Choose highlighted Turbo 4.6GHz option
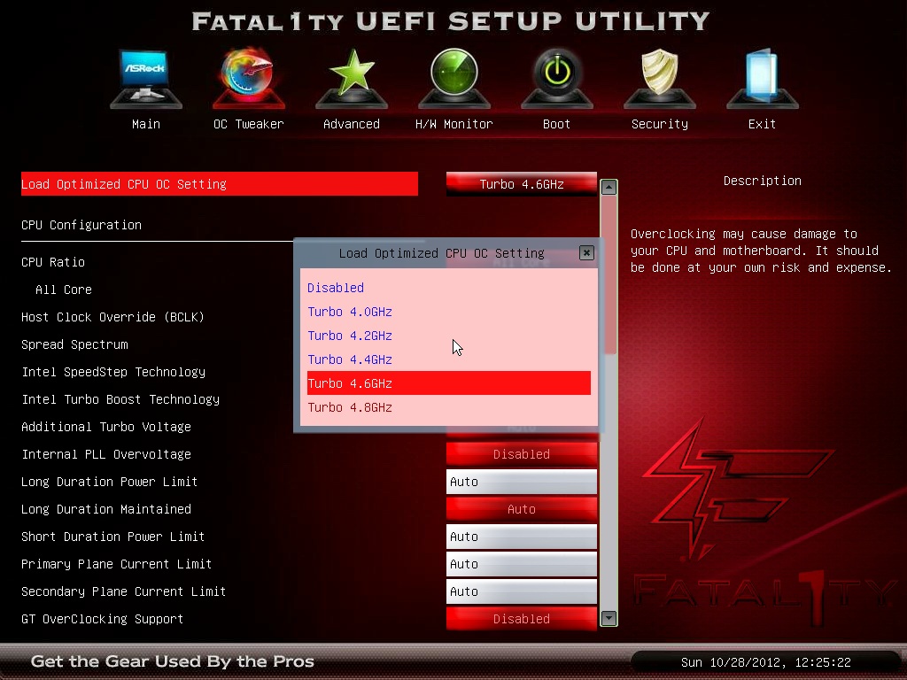 pos(449,382)
